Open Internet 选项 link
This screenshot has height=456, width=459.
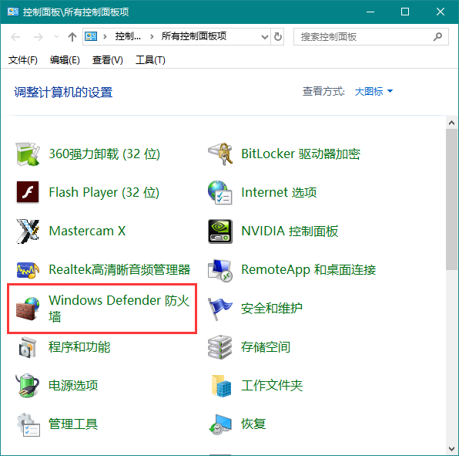click(x=279, y=192)
